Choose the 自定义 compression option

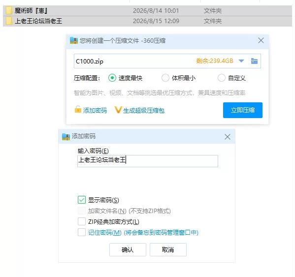(x=221, y=78)
